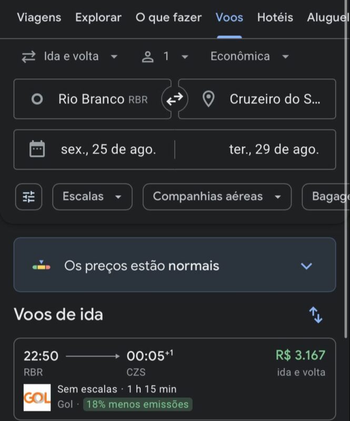Open Companhias aéreas filter
Image resolution: width=350 pixels, height=421 pixels.
[x=217, y=197]
